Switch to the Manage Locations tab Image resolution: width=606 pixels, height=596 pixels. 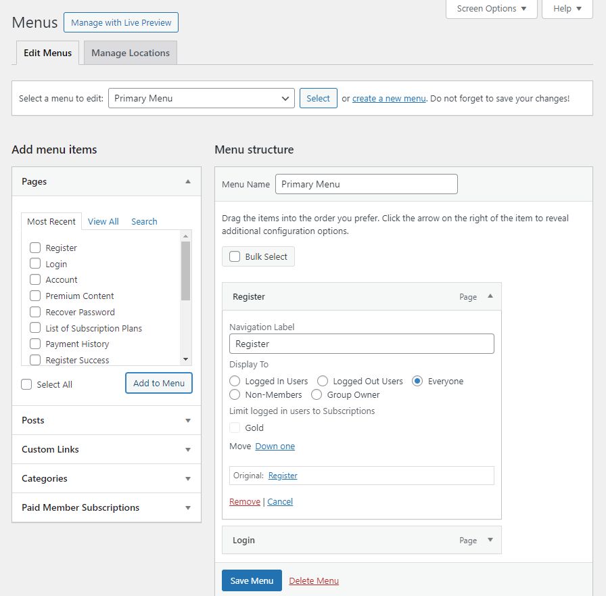tap(131, 53)
